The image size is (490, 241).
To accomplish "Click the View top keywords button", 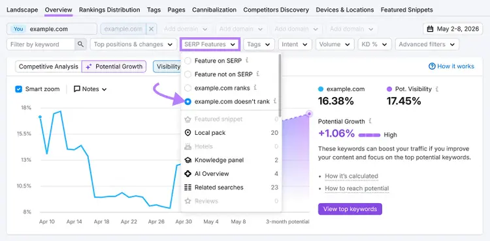I will tap(350, 209).
